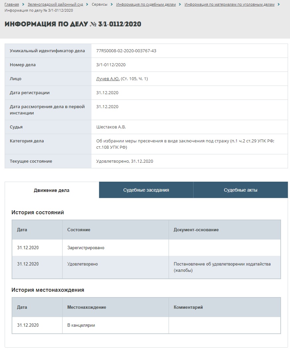Image resolution: width=290 pixels, height=349 pixels.
Task: Click the Дата header in История состояний
Action: (22, 230)
